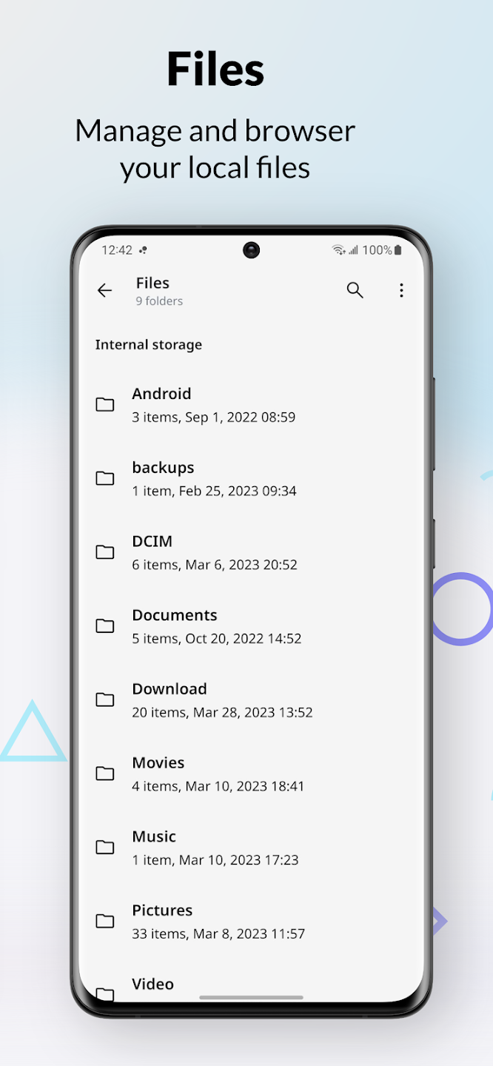493x1066 pixels.
Task: Select the Pictures folder with 33 items
Action: (x=252, y=922)
